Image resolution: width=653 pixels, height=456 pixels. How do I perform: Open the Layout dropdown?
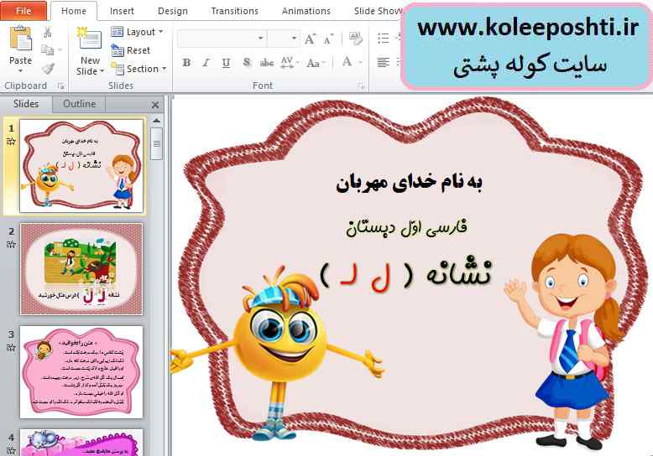[137, 32]
